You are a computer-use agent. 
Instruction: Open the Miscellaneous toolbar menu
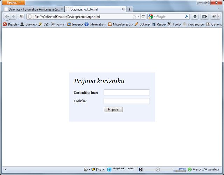coord(120,24)
